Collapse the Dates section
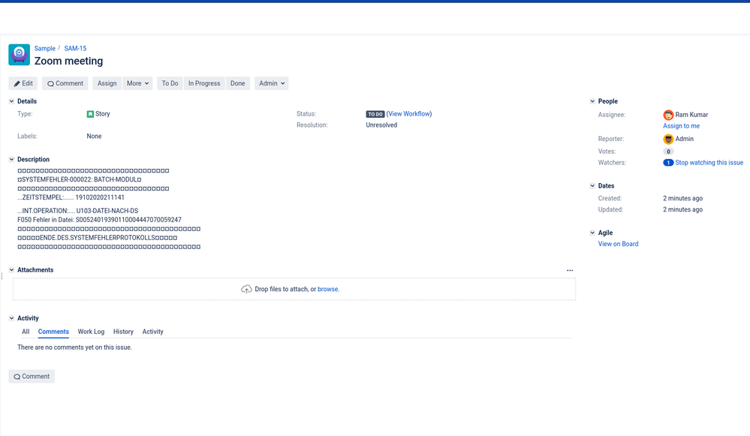750x436 pixels. (x=592, y=185)
